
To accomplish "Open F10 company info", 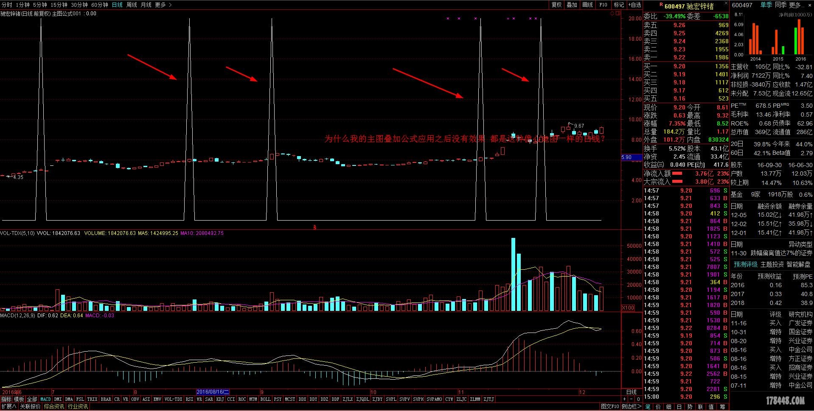I will (603, 5).
